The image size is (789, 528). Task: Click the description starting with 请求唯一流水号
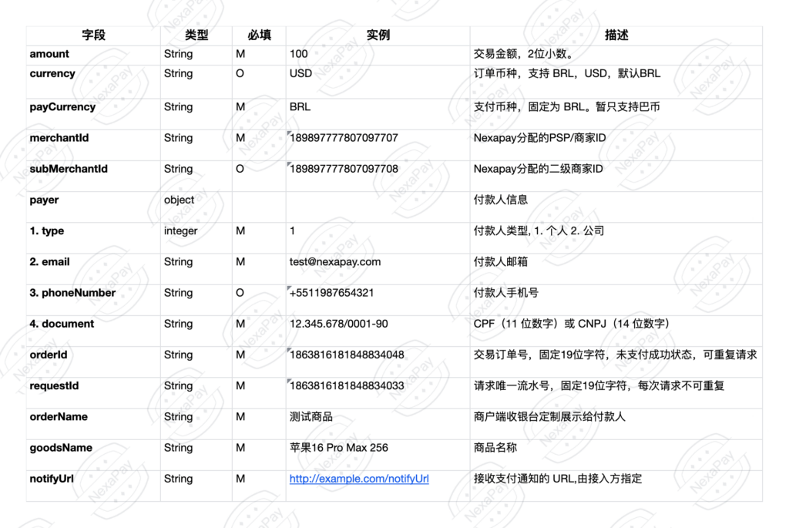[599, 386]
